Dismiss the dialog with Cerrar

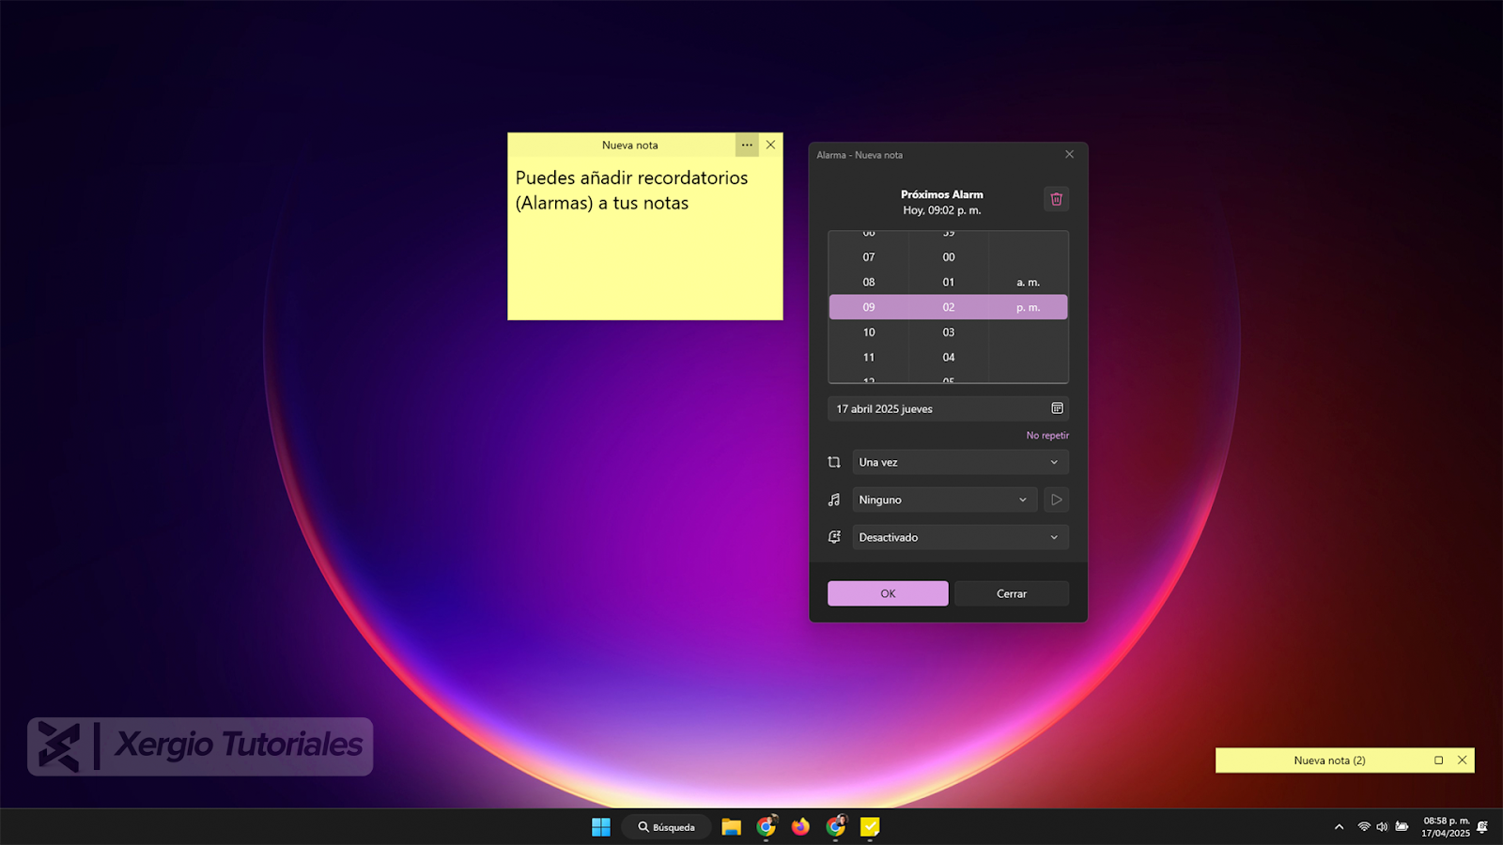[1012, 592]
